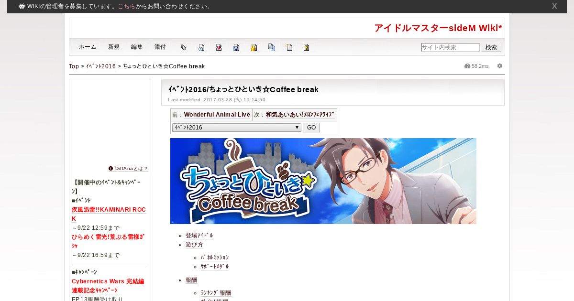
Task: Click the overlapping pages diff icon
Action: click(184, 47)
